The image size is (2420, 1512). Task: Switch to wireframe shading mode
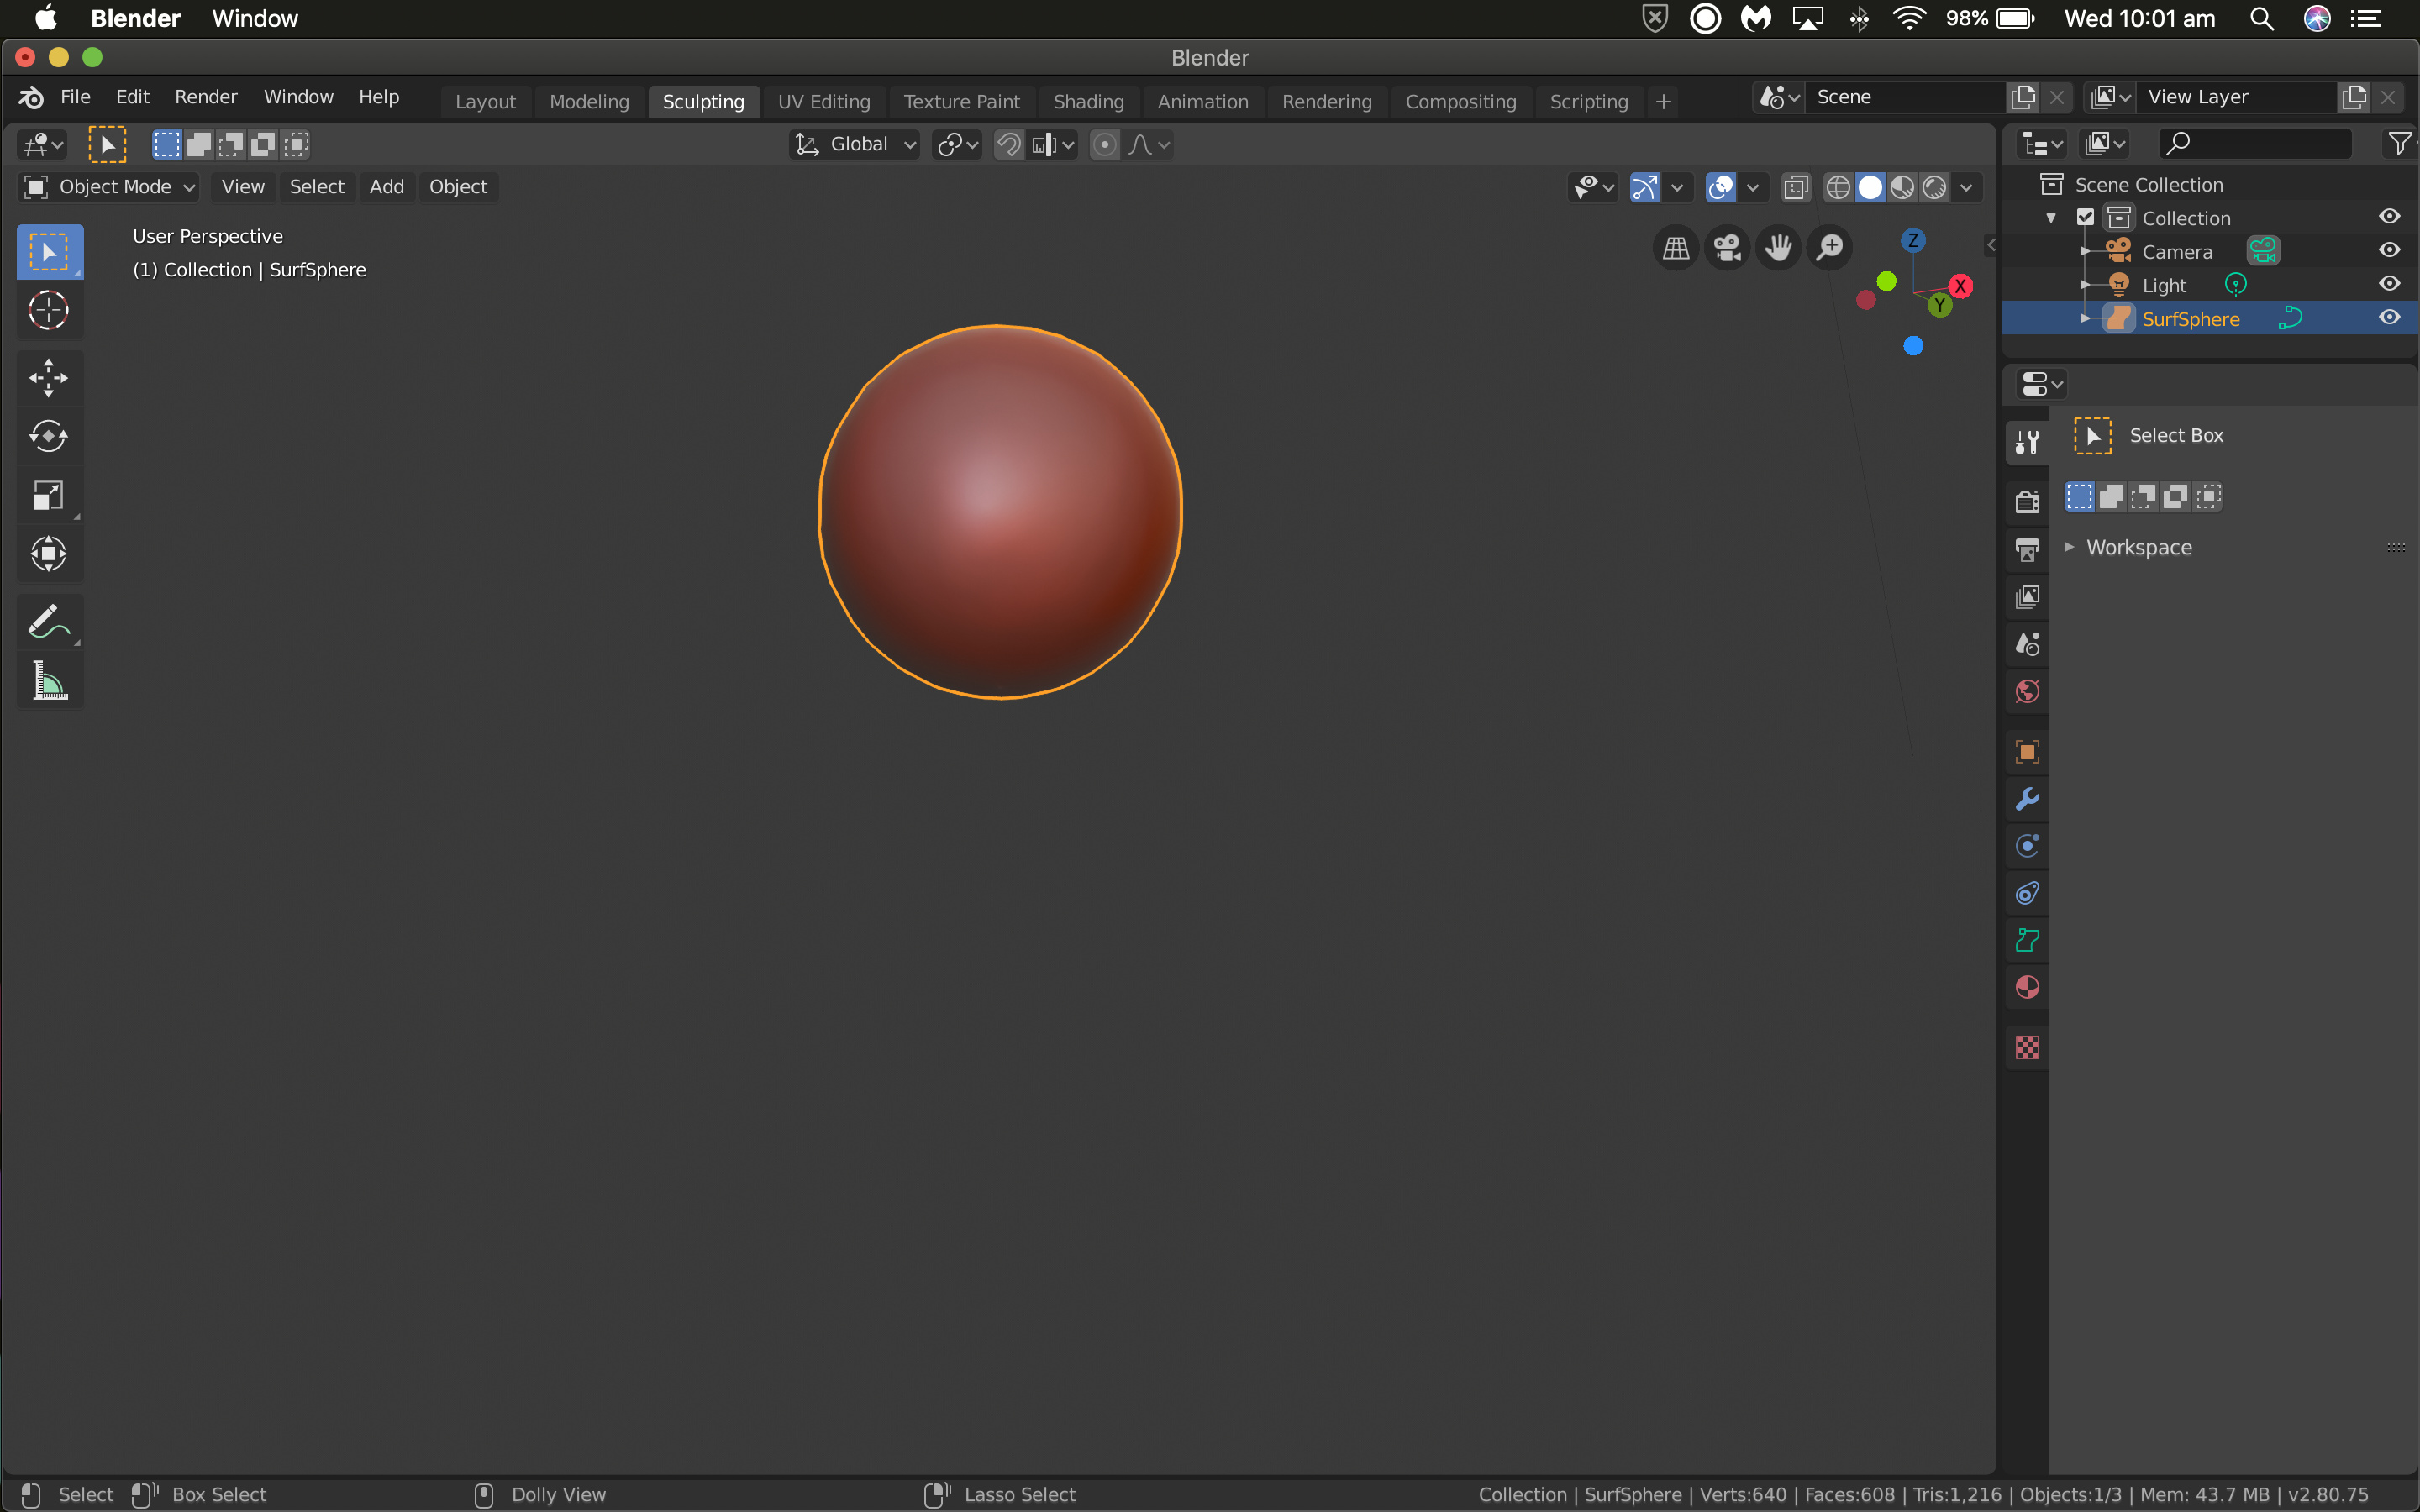coord(1838,187)
